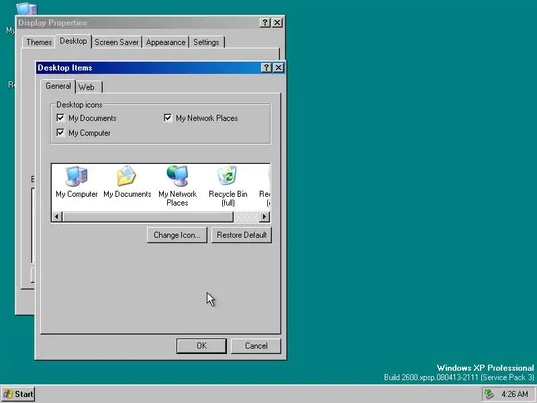Close the Desktop Items dialog
Viewport: 537px width, 403px height.
pos(279,68)
